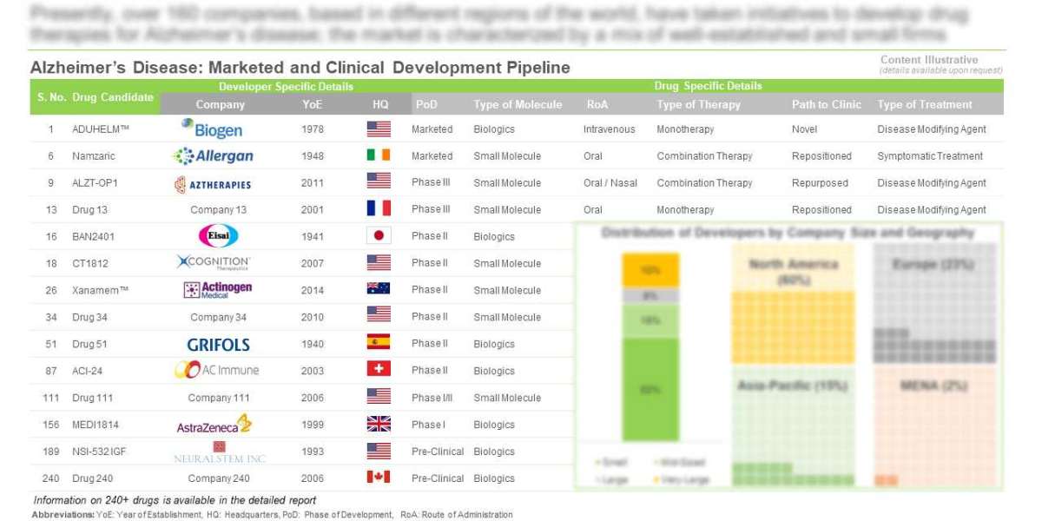Click the Spain flag in the Drug 51 row

[379, 342]
